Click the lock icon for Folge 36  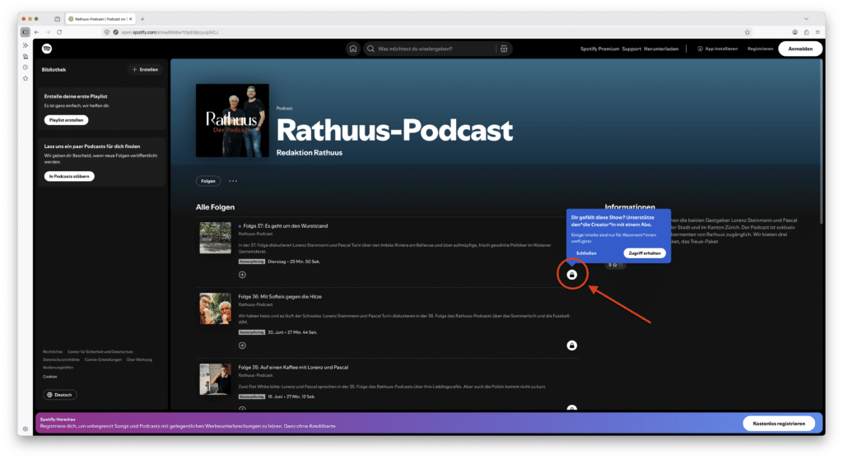(x=571, y=345)
